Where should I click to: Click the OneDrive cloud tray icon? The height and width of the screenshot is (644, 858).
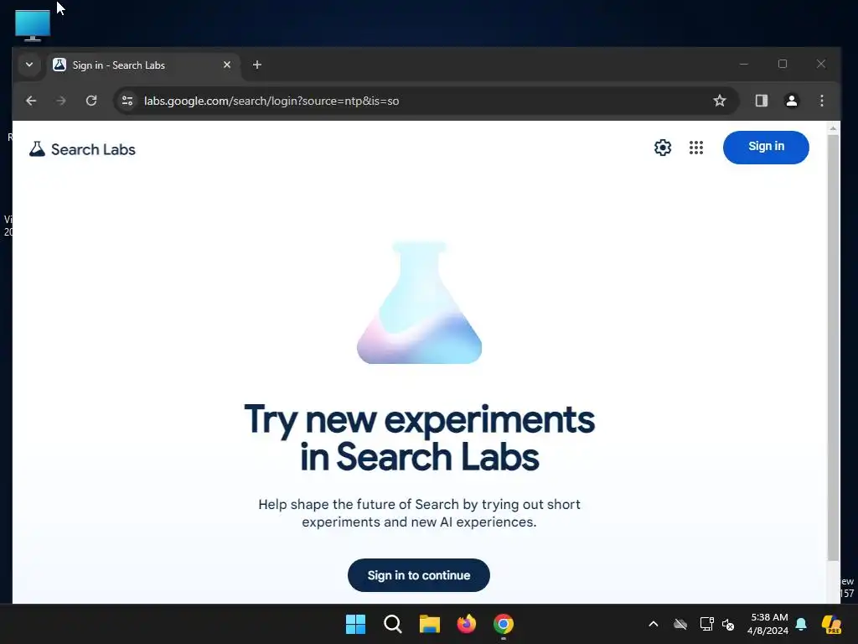680,624
